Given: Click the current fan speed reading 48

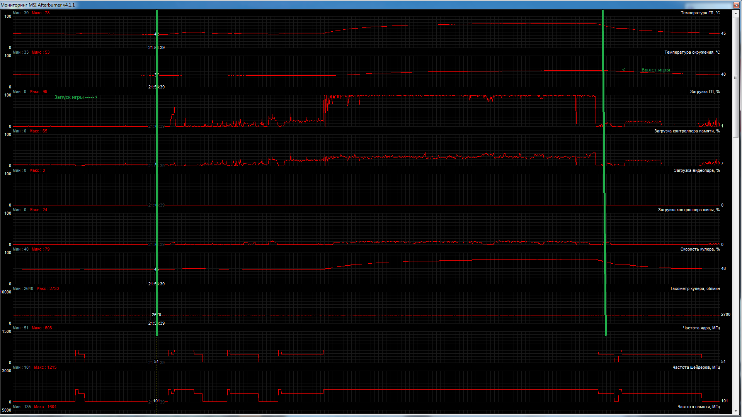Looking at the screenshot, I should pyautogui.click(x=723, y=269).
